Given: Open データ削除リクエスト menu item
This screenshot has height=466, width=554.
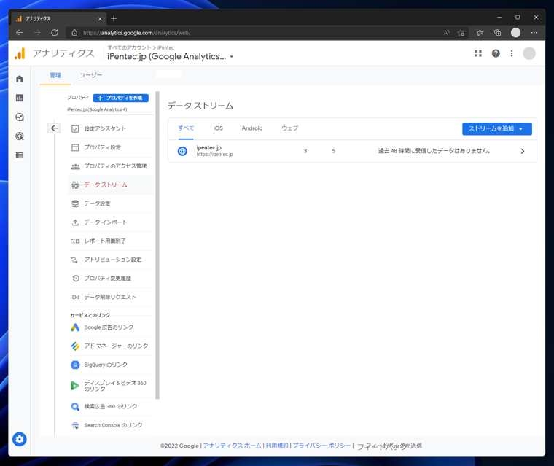Looking at the screenshot, I should (x=111, y=297).
